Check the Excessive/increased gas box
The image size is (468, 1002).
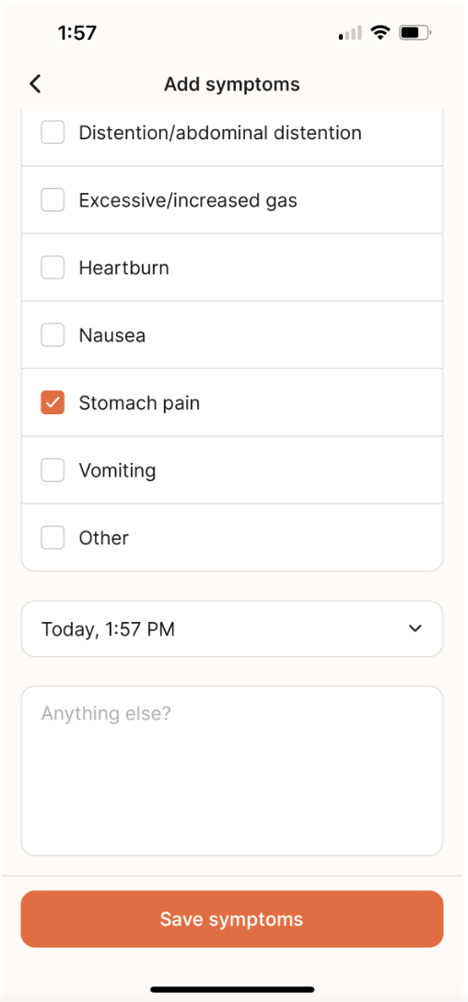point(53,200)
